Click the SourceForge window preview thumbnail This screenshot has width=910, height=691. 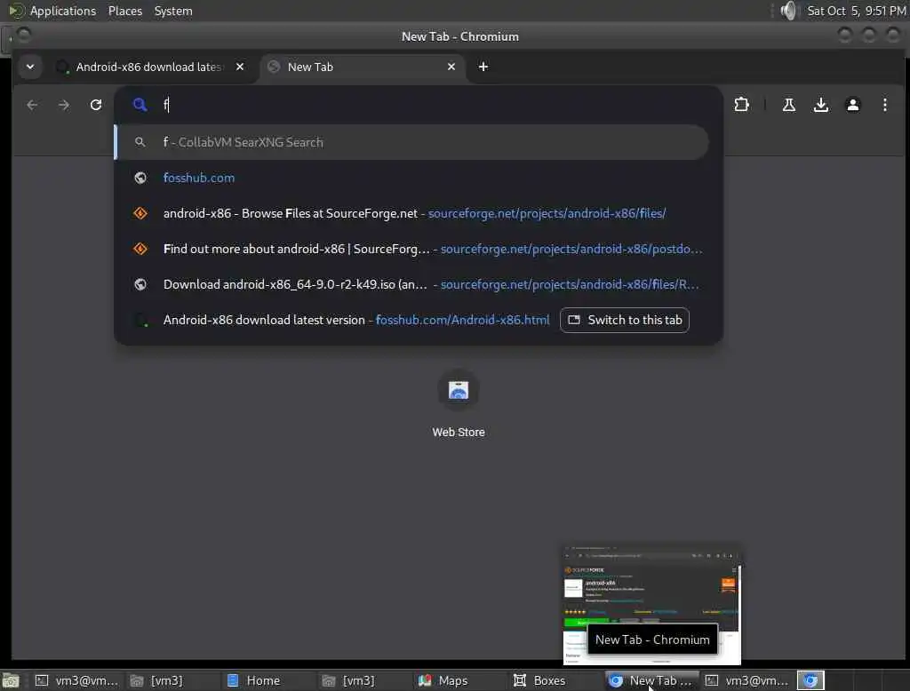coord(651,605)
